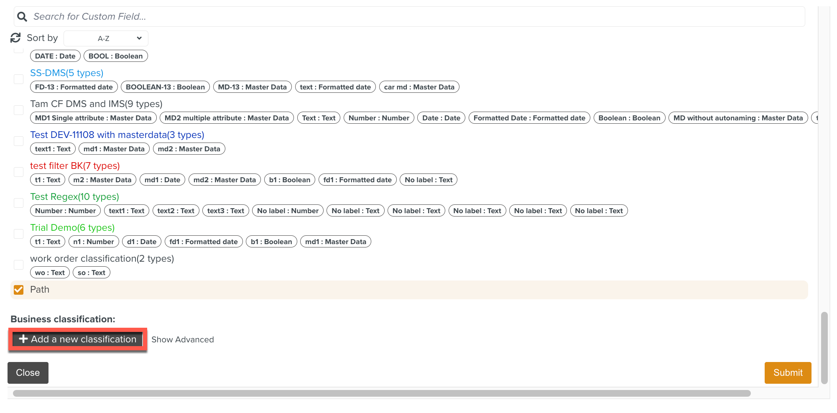Open Test DEV-11108 with masterdata classification

pos(117,135)
